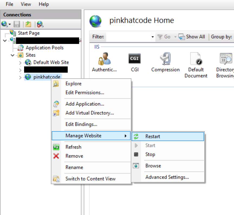
Task: Click the Create Connection globe icon
Action: (4, 24)
